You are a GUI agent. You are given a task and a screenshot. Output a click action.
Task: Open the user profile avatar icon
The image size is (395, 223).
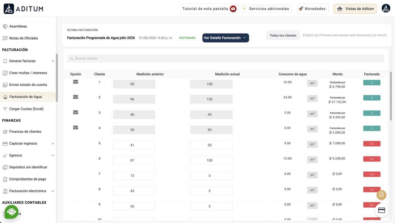point(386,8)
